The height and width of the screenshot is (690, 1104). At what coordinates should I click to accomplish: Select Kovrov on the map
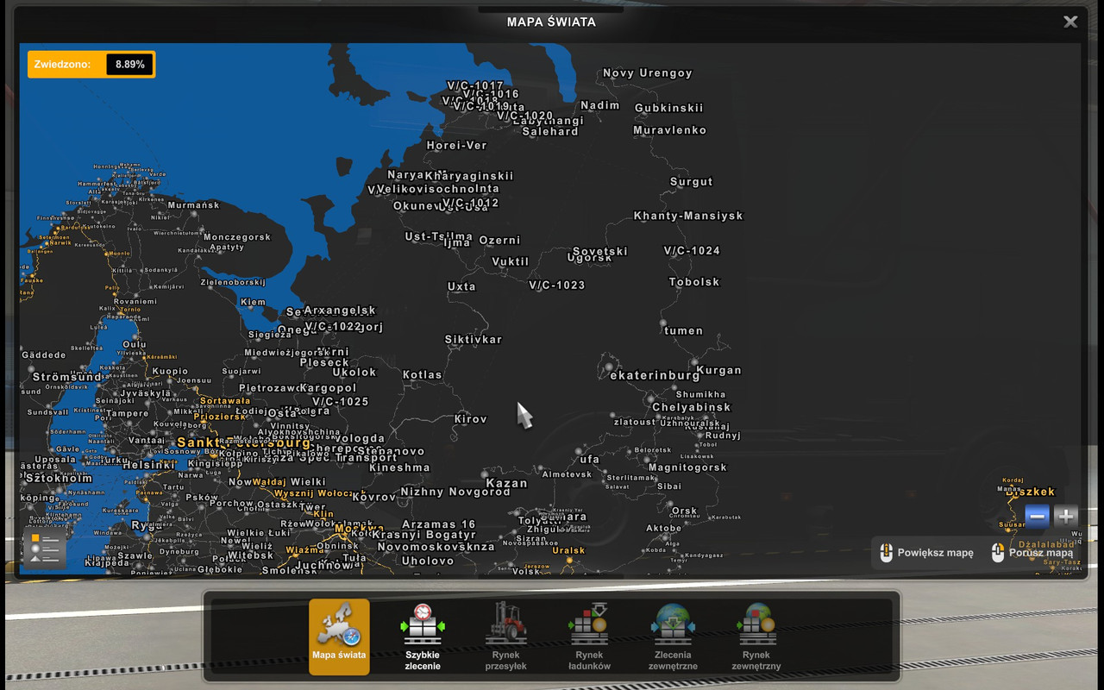click(373, 498)
